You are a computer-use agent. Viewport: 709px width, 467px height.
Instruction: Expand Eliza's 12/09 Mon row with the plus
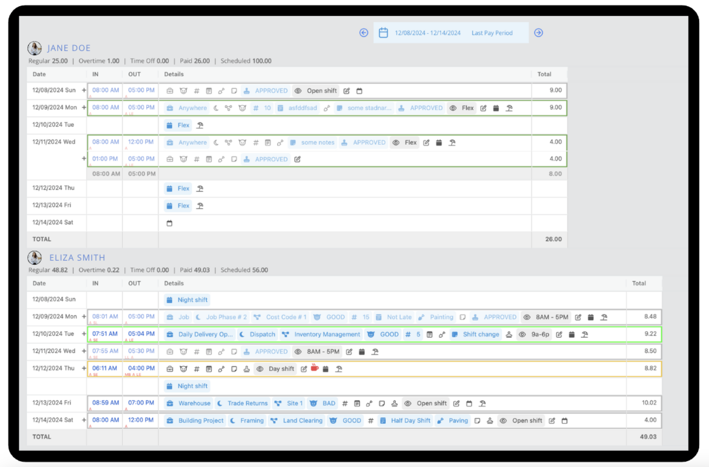[x=83, y=317]
